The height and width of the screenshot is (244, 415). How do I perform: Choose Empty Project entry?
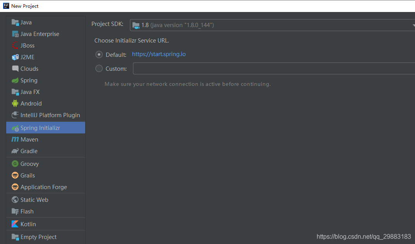pos(46,237)
